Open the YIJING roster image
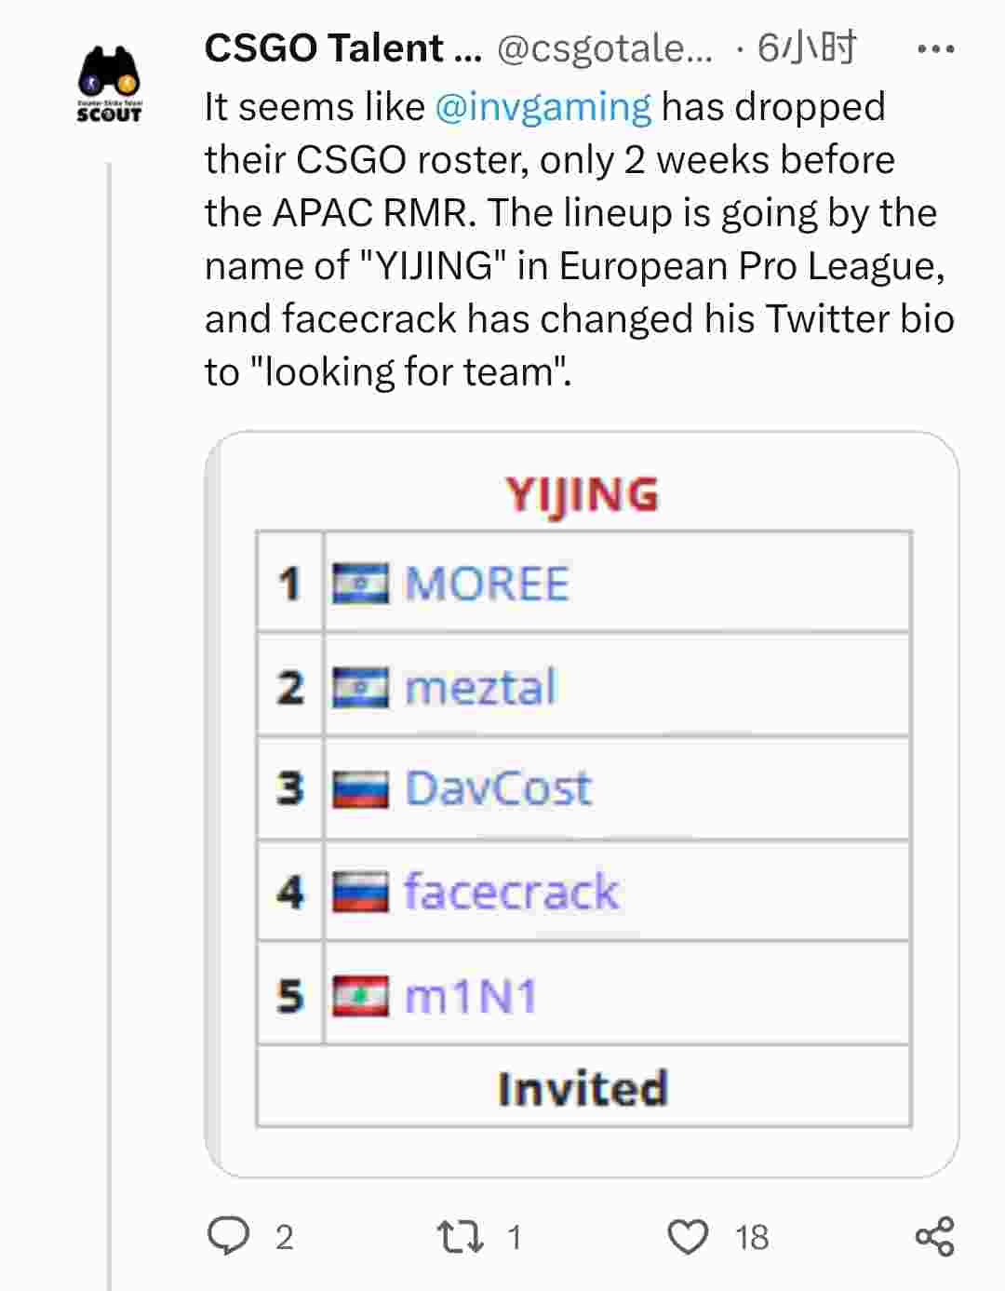This screenshot has width=1005, height=1291. click(x=582, y=804)
